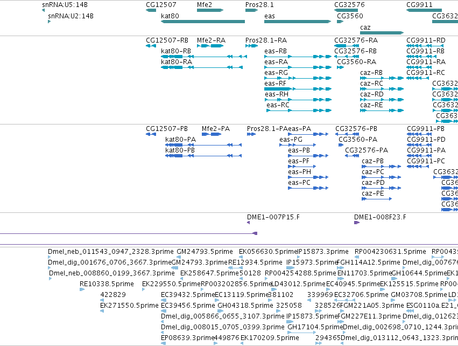The image size is (458, 346).
Task: Select the CG12507 gene label
Action: tap(161, 5)
